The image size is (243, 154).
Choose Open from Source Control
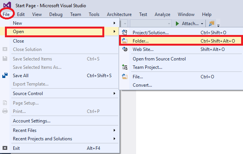(x=159, y=59)
